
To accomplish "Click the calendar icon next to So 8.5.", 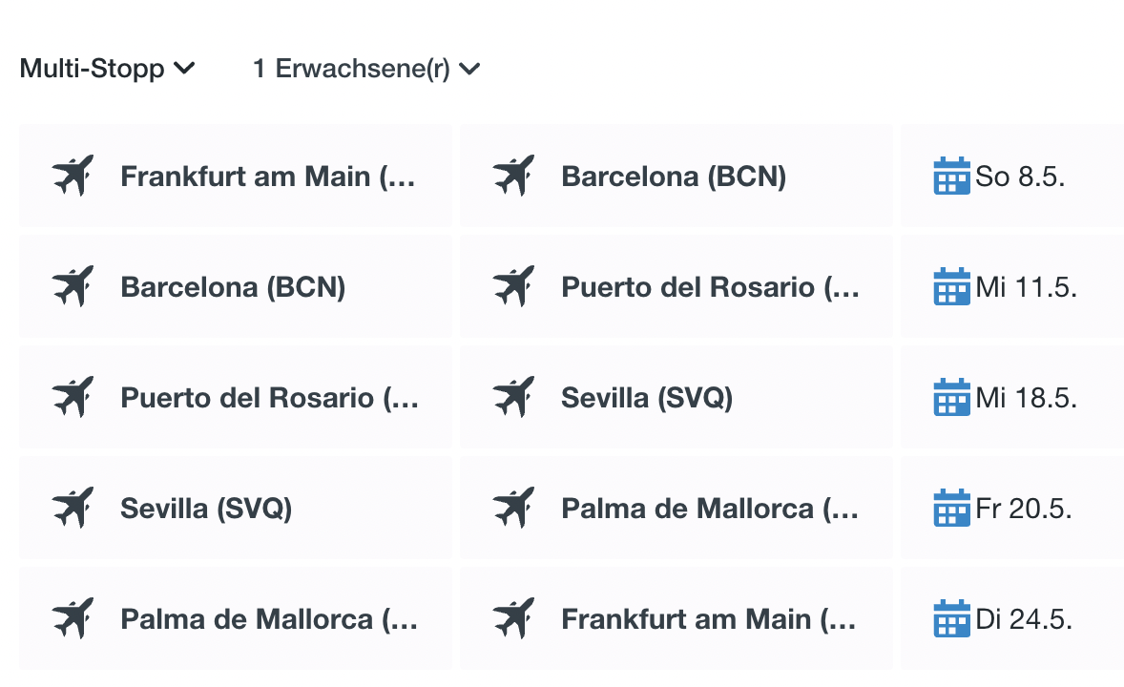I will click(x=951, y=176).
